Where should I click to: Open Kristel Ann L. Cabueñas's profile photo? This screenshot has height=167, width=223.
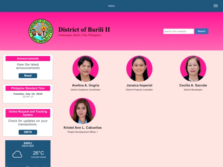tap(83, 111)
